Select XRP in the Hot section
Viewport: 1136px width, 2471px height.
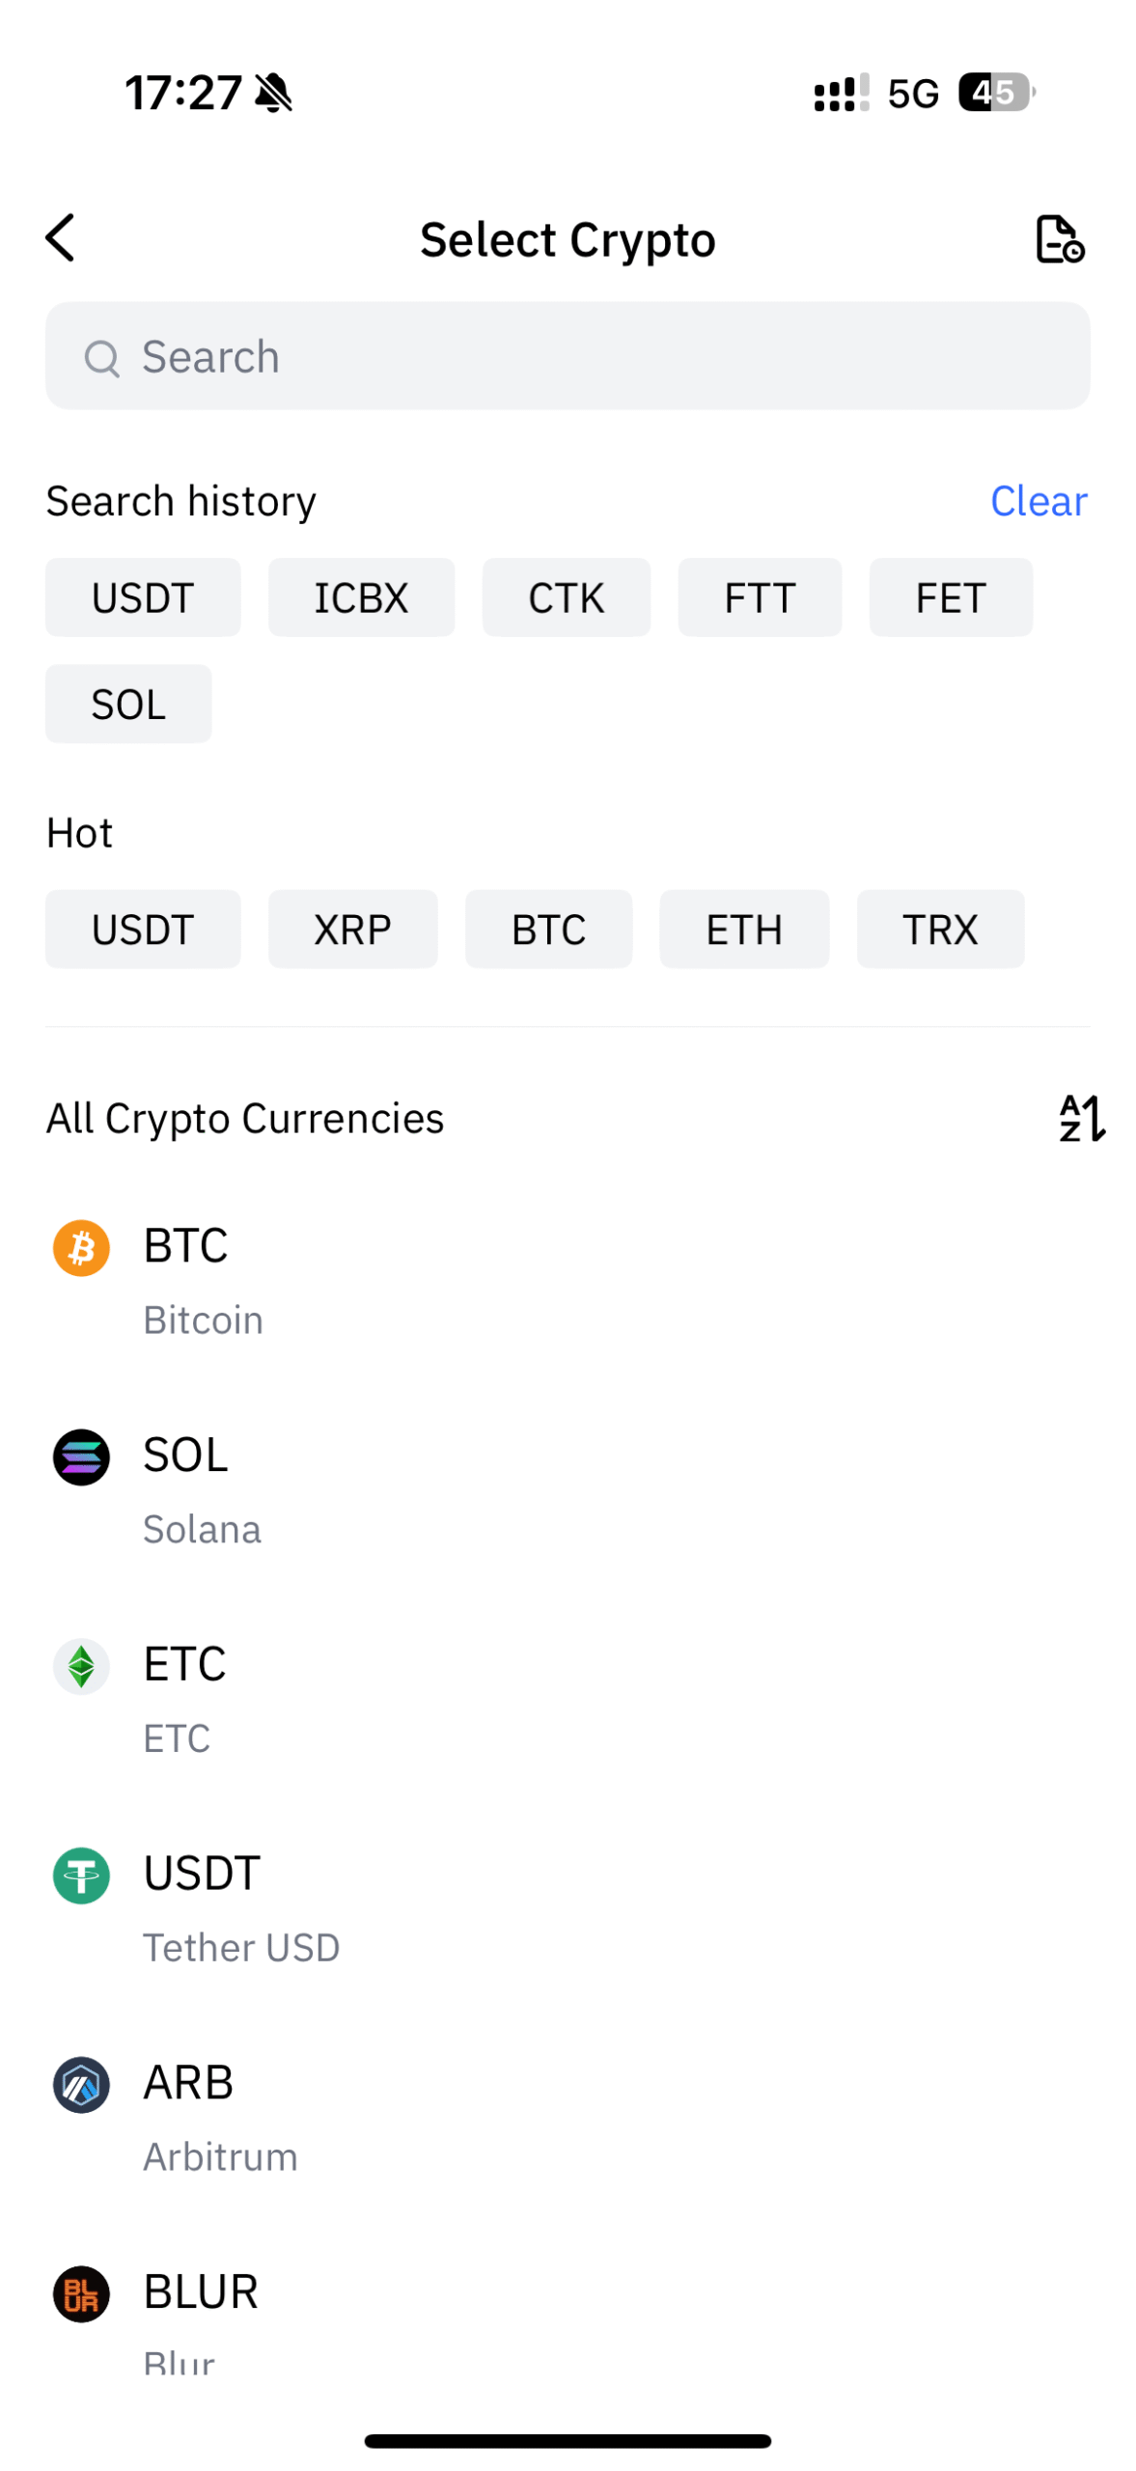[352, 929]
